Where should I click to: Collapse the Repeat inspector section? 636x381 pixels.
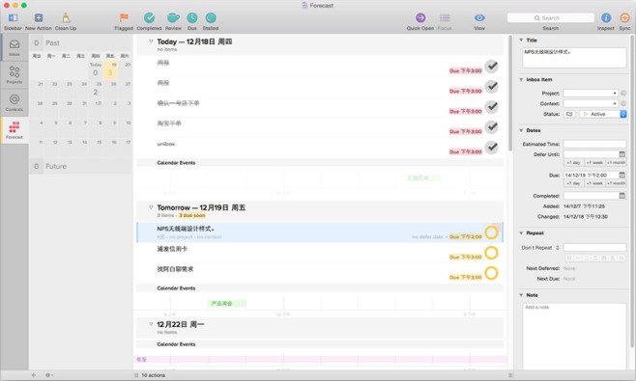tap(521, 232)
